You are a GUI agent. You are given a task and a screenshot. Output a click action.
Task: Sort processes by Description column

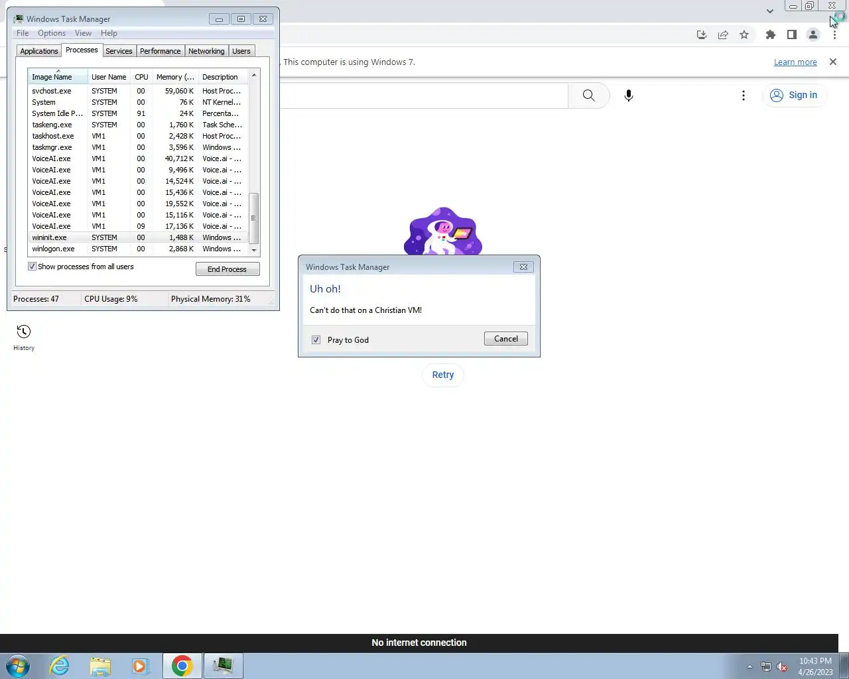[223, 77]
